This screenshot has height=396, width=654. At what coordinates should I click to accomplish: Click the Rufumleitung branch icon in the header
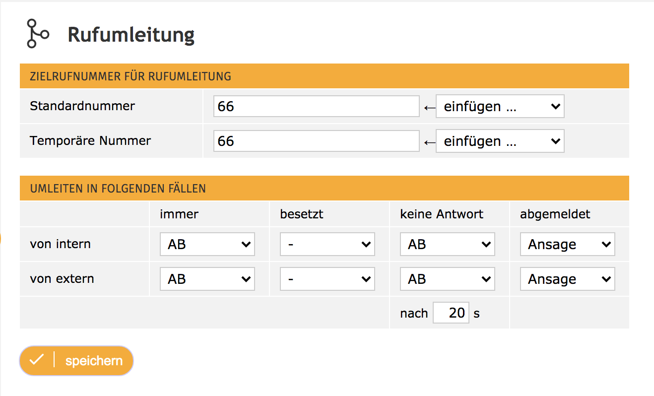37,34
